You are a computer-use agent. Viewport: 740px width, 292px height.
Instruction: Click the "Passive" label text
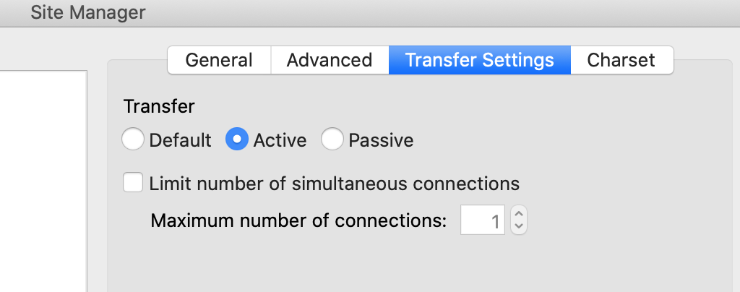point(381,140)
